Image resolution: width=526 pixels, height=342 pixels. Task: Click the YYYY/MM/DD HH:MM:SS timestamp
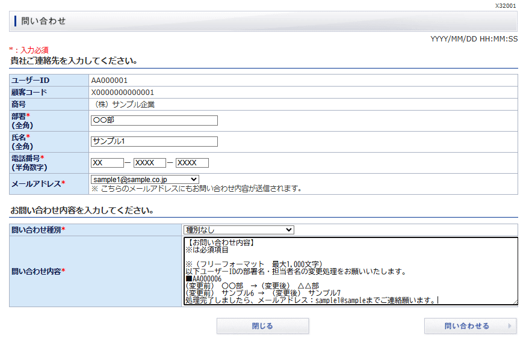click(474, 39)
